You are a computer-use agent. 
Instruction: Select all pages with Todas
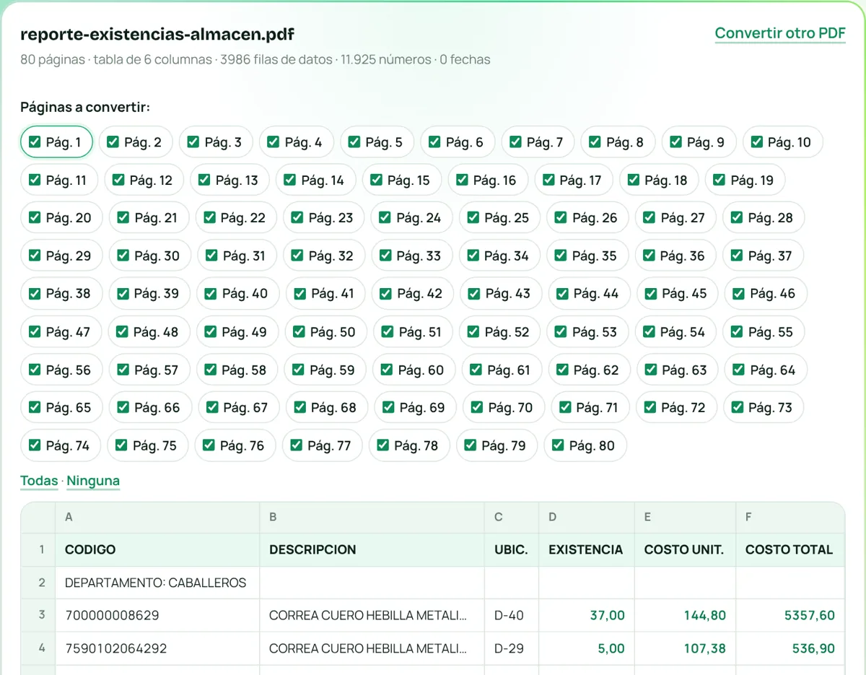pyautogui.click(x=39, y=481)
